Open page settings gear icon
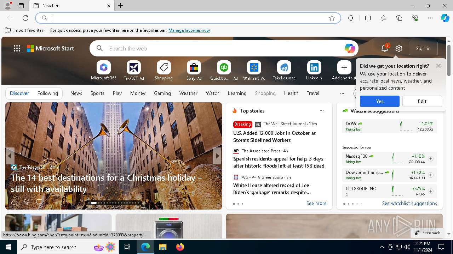 coord(399,48)
